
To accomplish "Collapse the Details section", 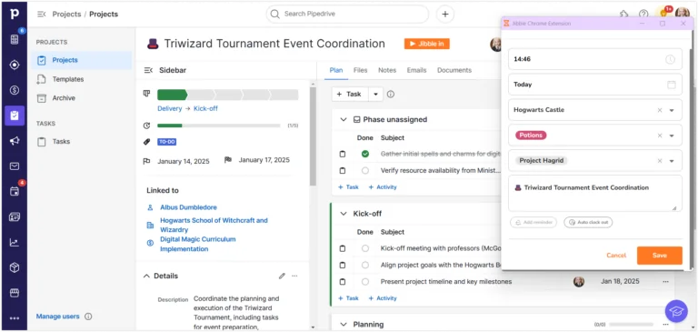I will (146, 276).
